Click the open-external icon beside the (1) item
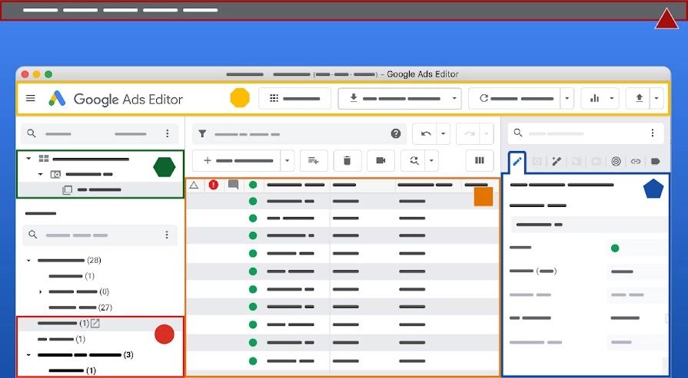The image size is (688, 378). click(x=95, y=324)
